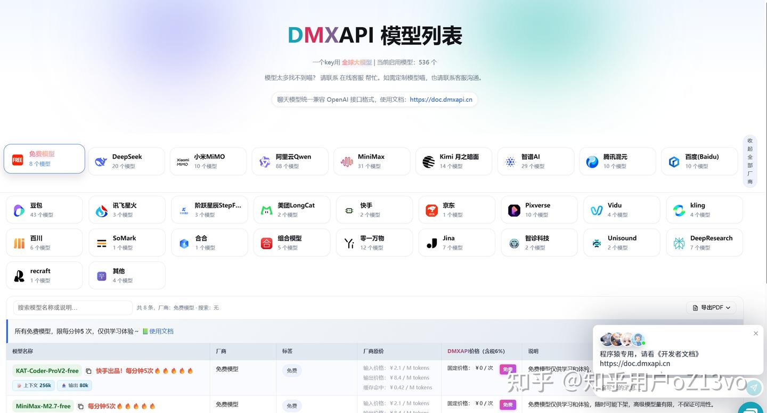The image size is (767, 413).
Task: Click the 腾讯混元 blue logo icon
Action: coord(592,162)
